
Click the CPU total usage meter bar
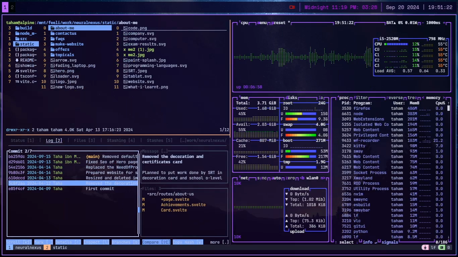click(x=396, y=44)
